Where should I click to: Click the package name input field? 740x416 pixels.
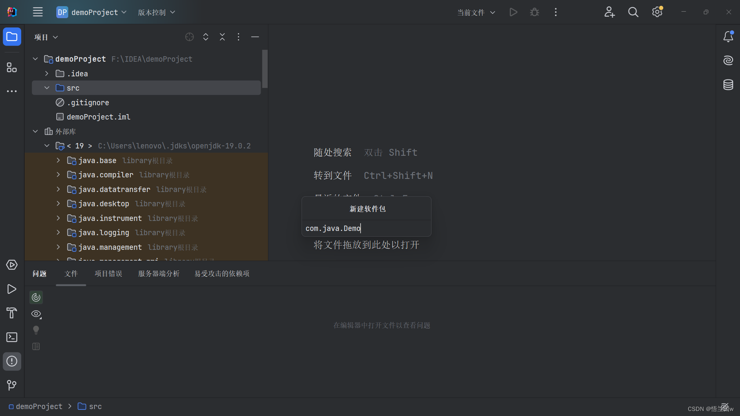click(x=366, y=228)
